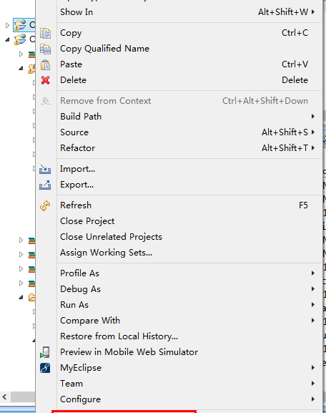
Task: Click the Copy icon in the context menu
Action: click(45, 33)
